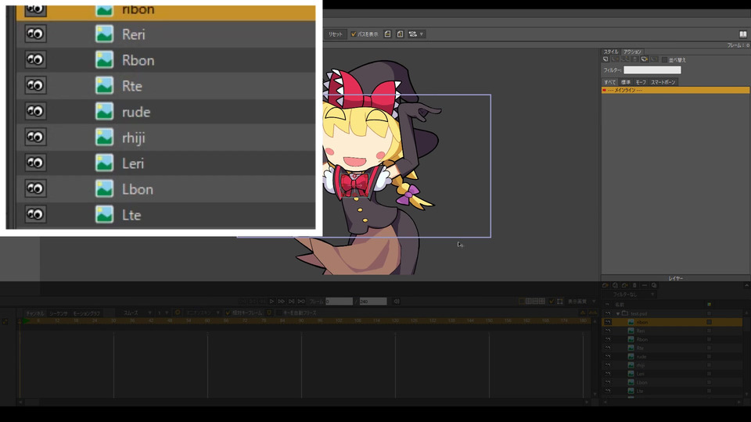Click the color tag box on the Reri layer row
751x422 pixels.
click(x=709, y=331)
